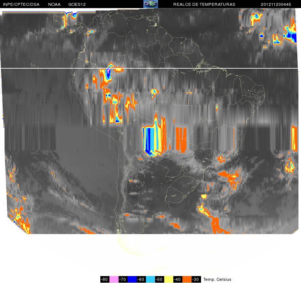301x283 pixels.
Task: Click the -30 legend value
Action: click(x=196, y=279)
